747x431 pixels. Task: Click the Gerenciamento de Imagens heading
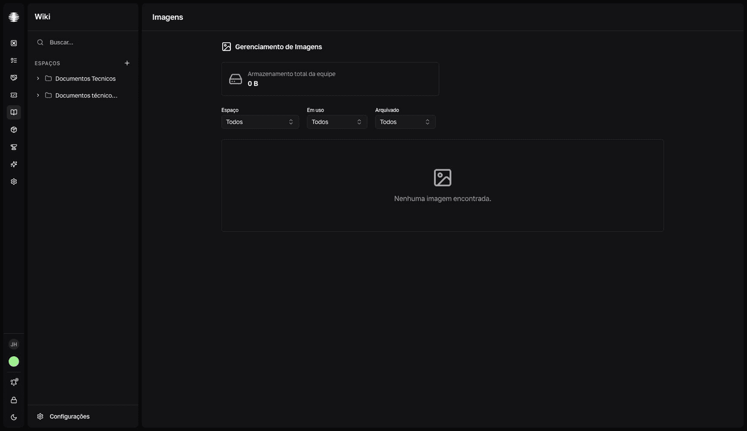click(x=278, y=47)
